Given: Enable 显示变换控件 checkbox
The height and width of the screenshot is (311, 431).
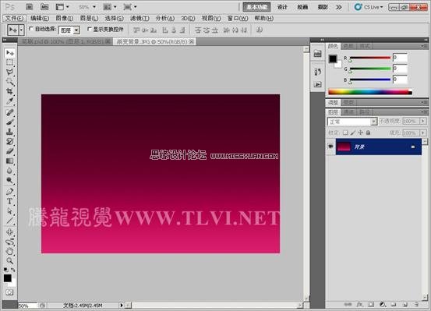Looking at the screenshot, I should [x=89, y=29].
